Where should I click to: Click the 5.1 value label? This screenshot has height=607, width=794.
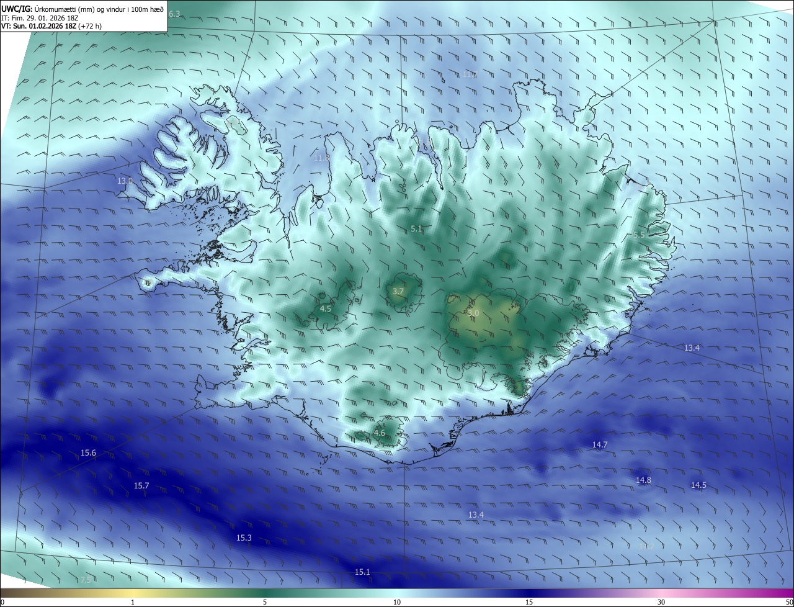pos(416,229)
